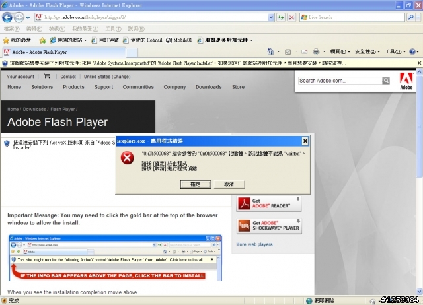Open the 檢視(V) menu
This screenshot has width=423, height=305.
tap(57, 29)
